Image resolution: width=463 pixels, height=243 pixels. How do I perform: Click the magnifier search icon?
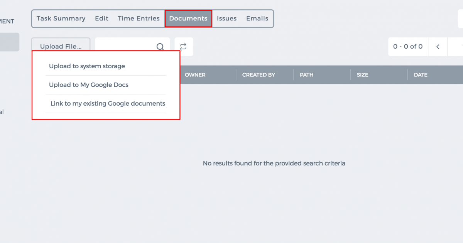(160, 47)
